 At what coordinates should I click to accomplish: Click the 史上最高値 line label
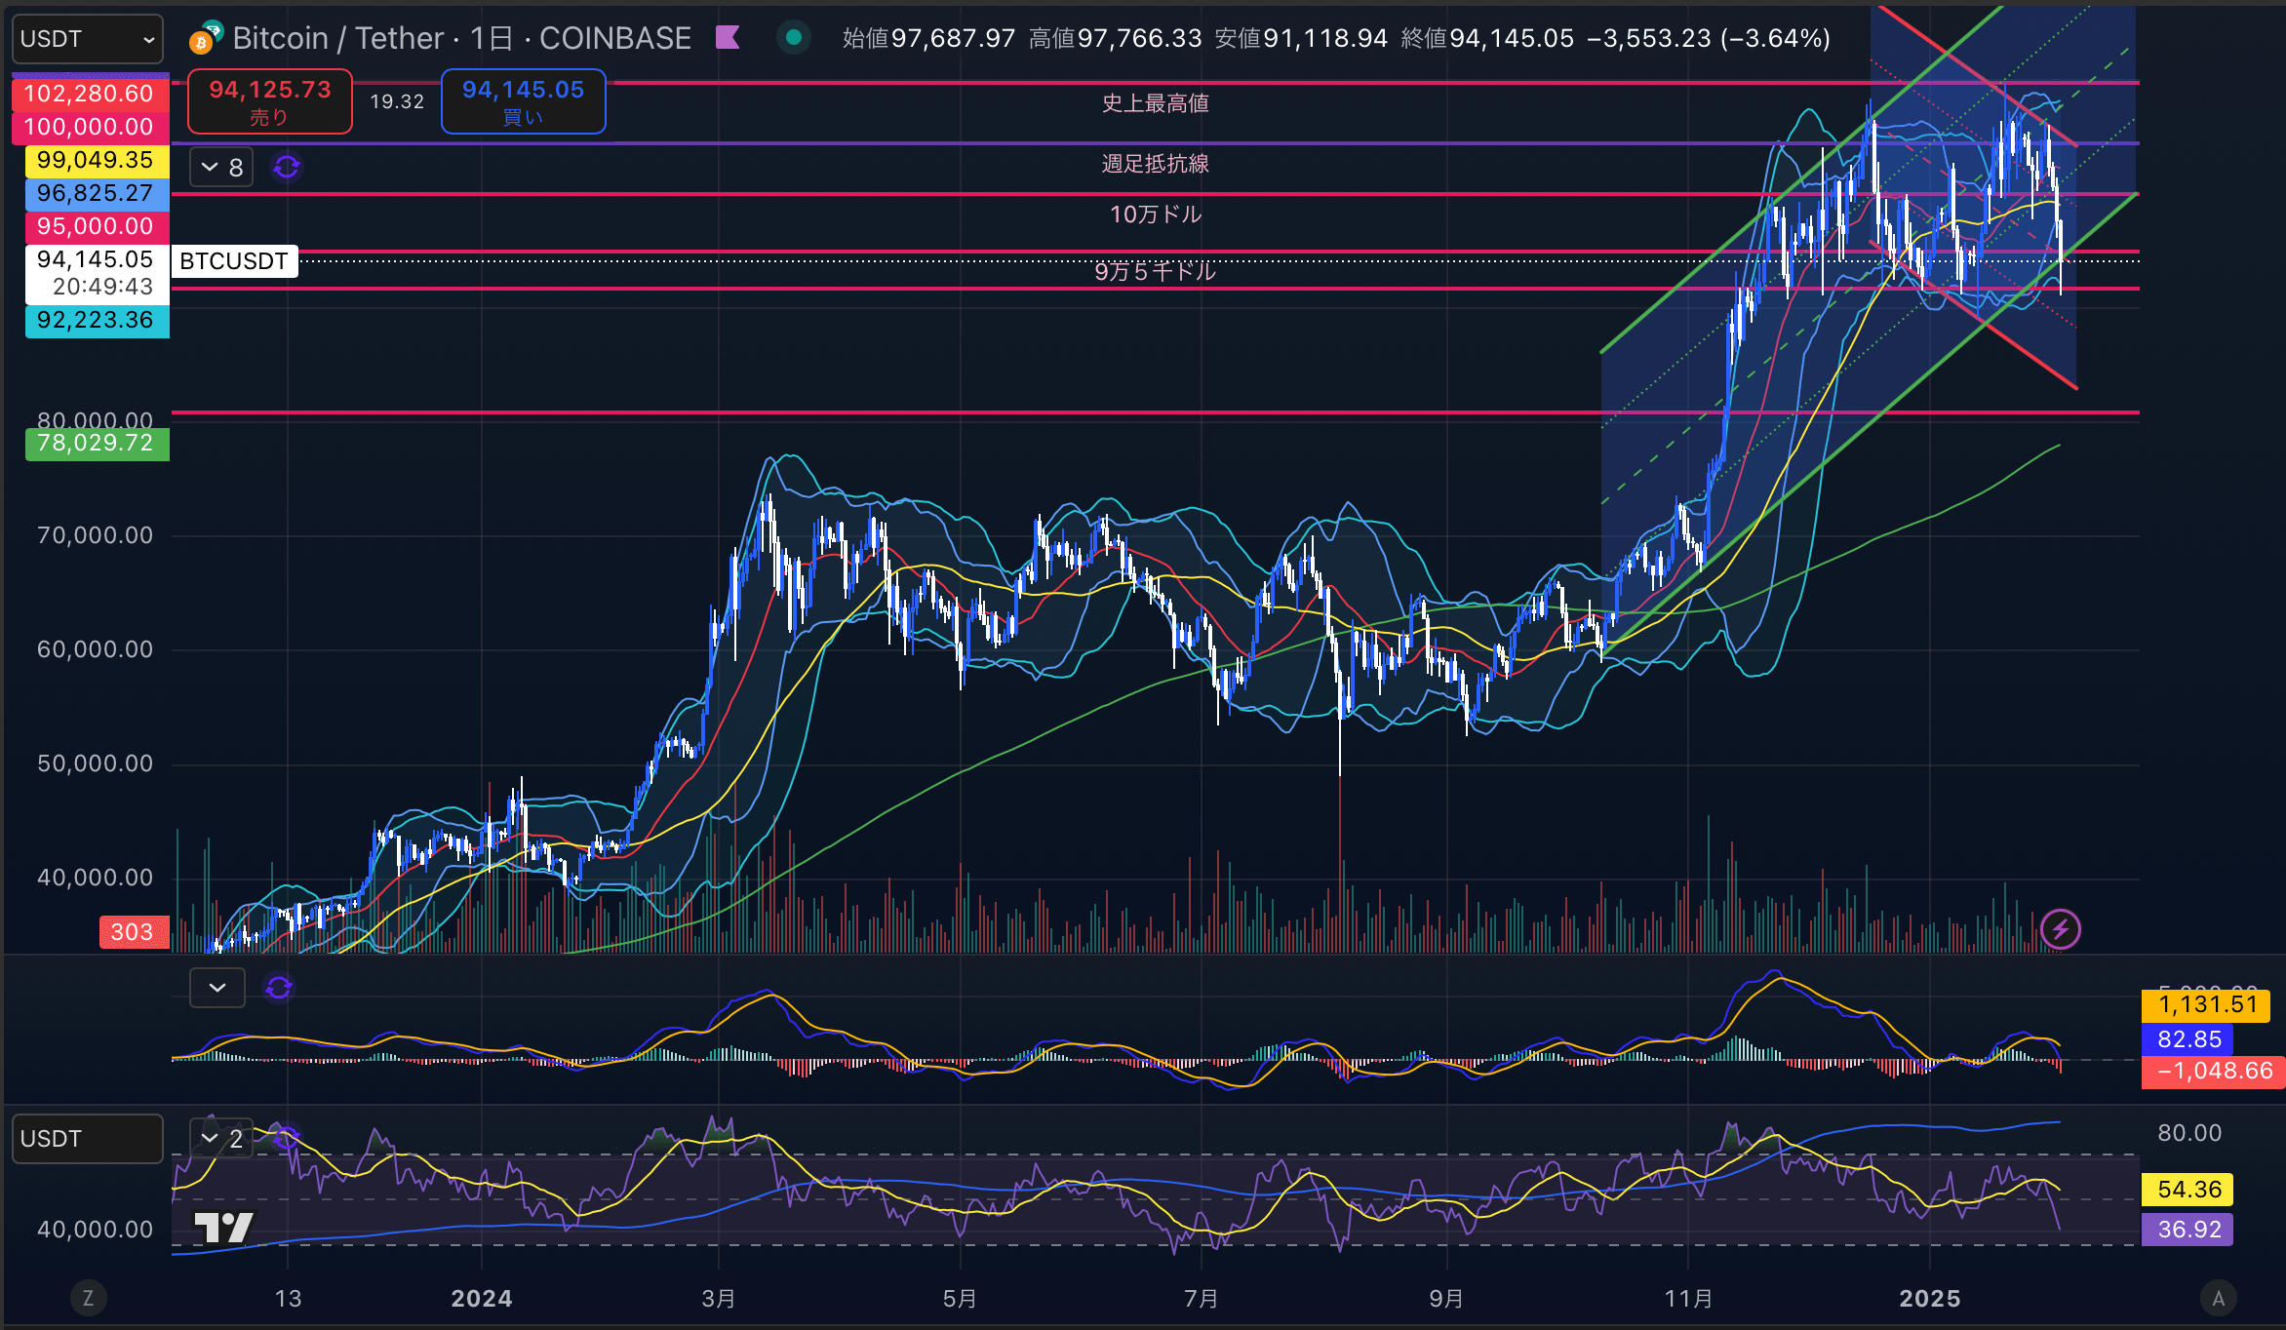[1156, 103]
